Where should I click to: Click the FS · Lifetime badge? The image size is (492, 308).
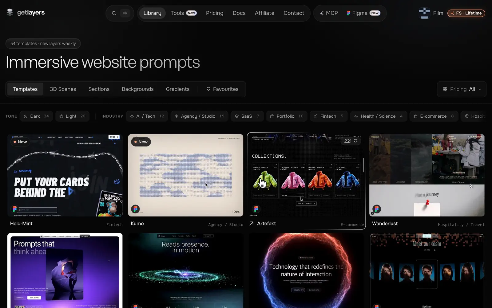[x=466, y=13]
